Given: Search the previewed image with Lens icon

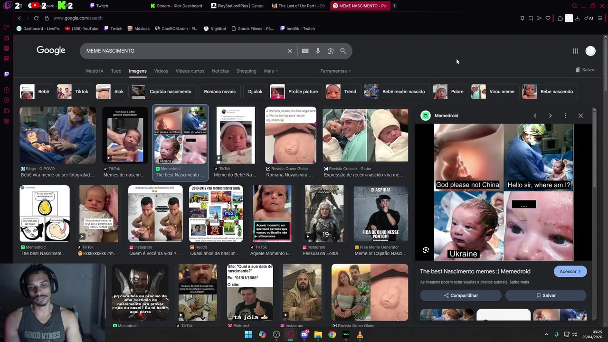Looking at the screenshot, I should 426,250.
